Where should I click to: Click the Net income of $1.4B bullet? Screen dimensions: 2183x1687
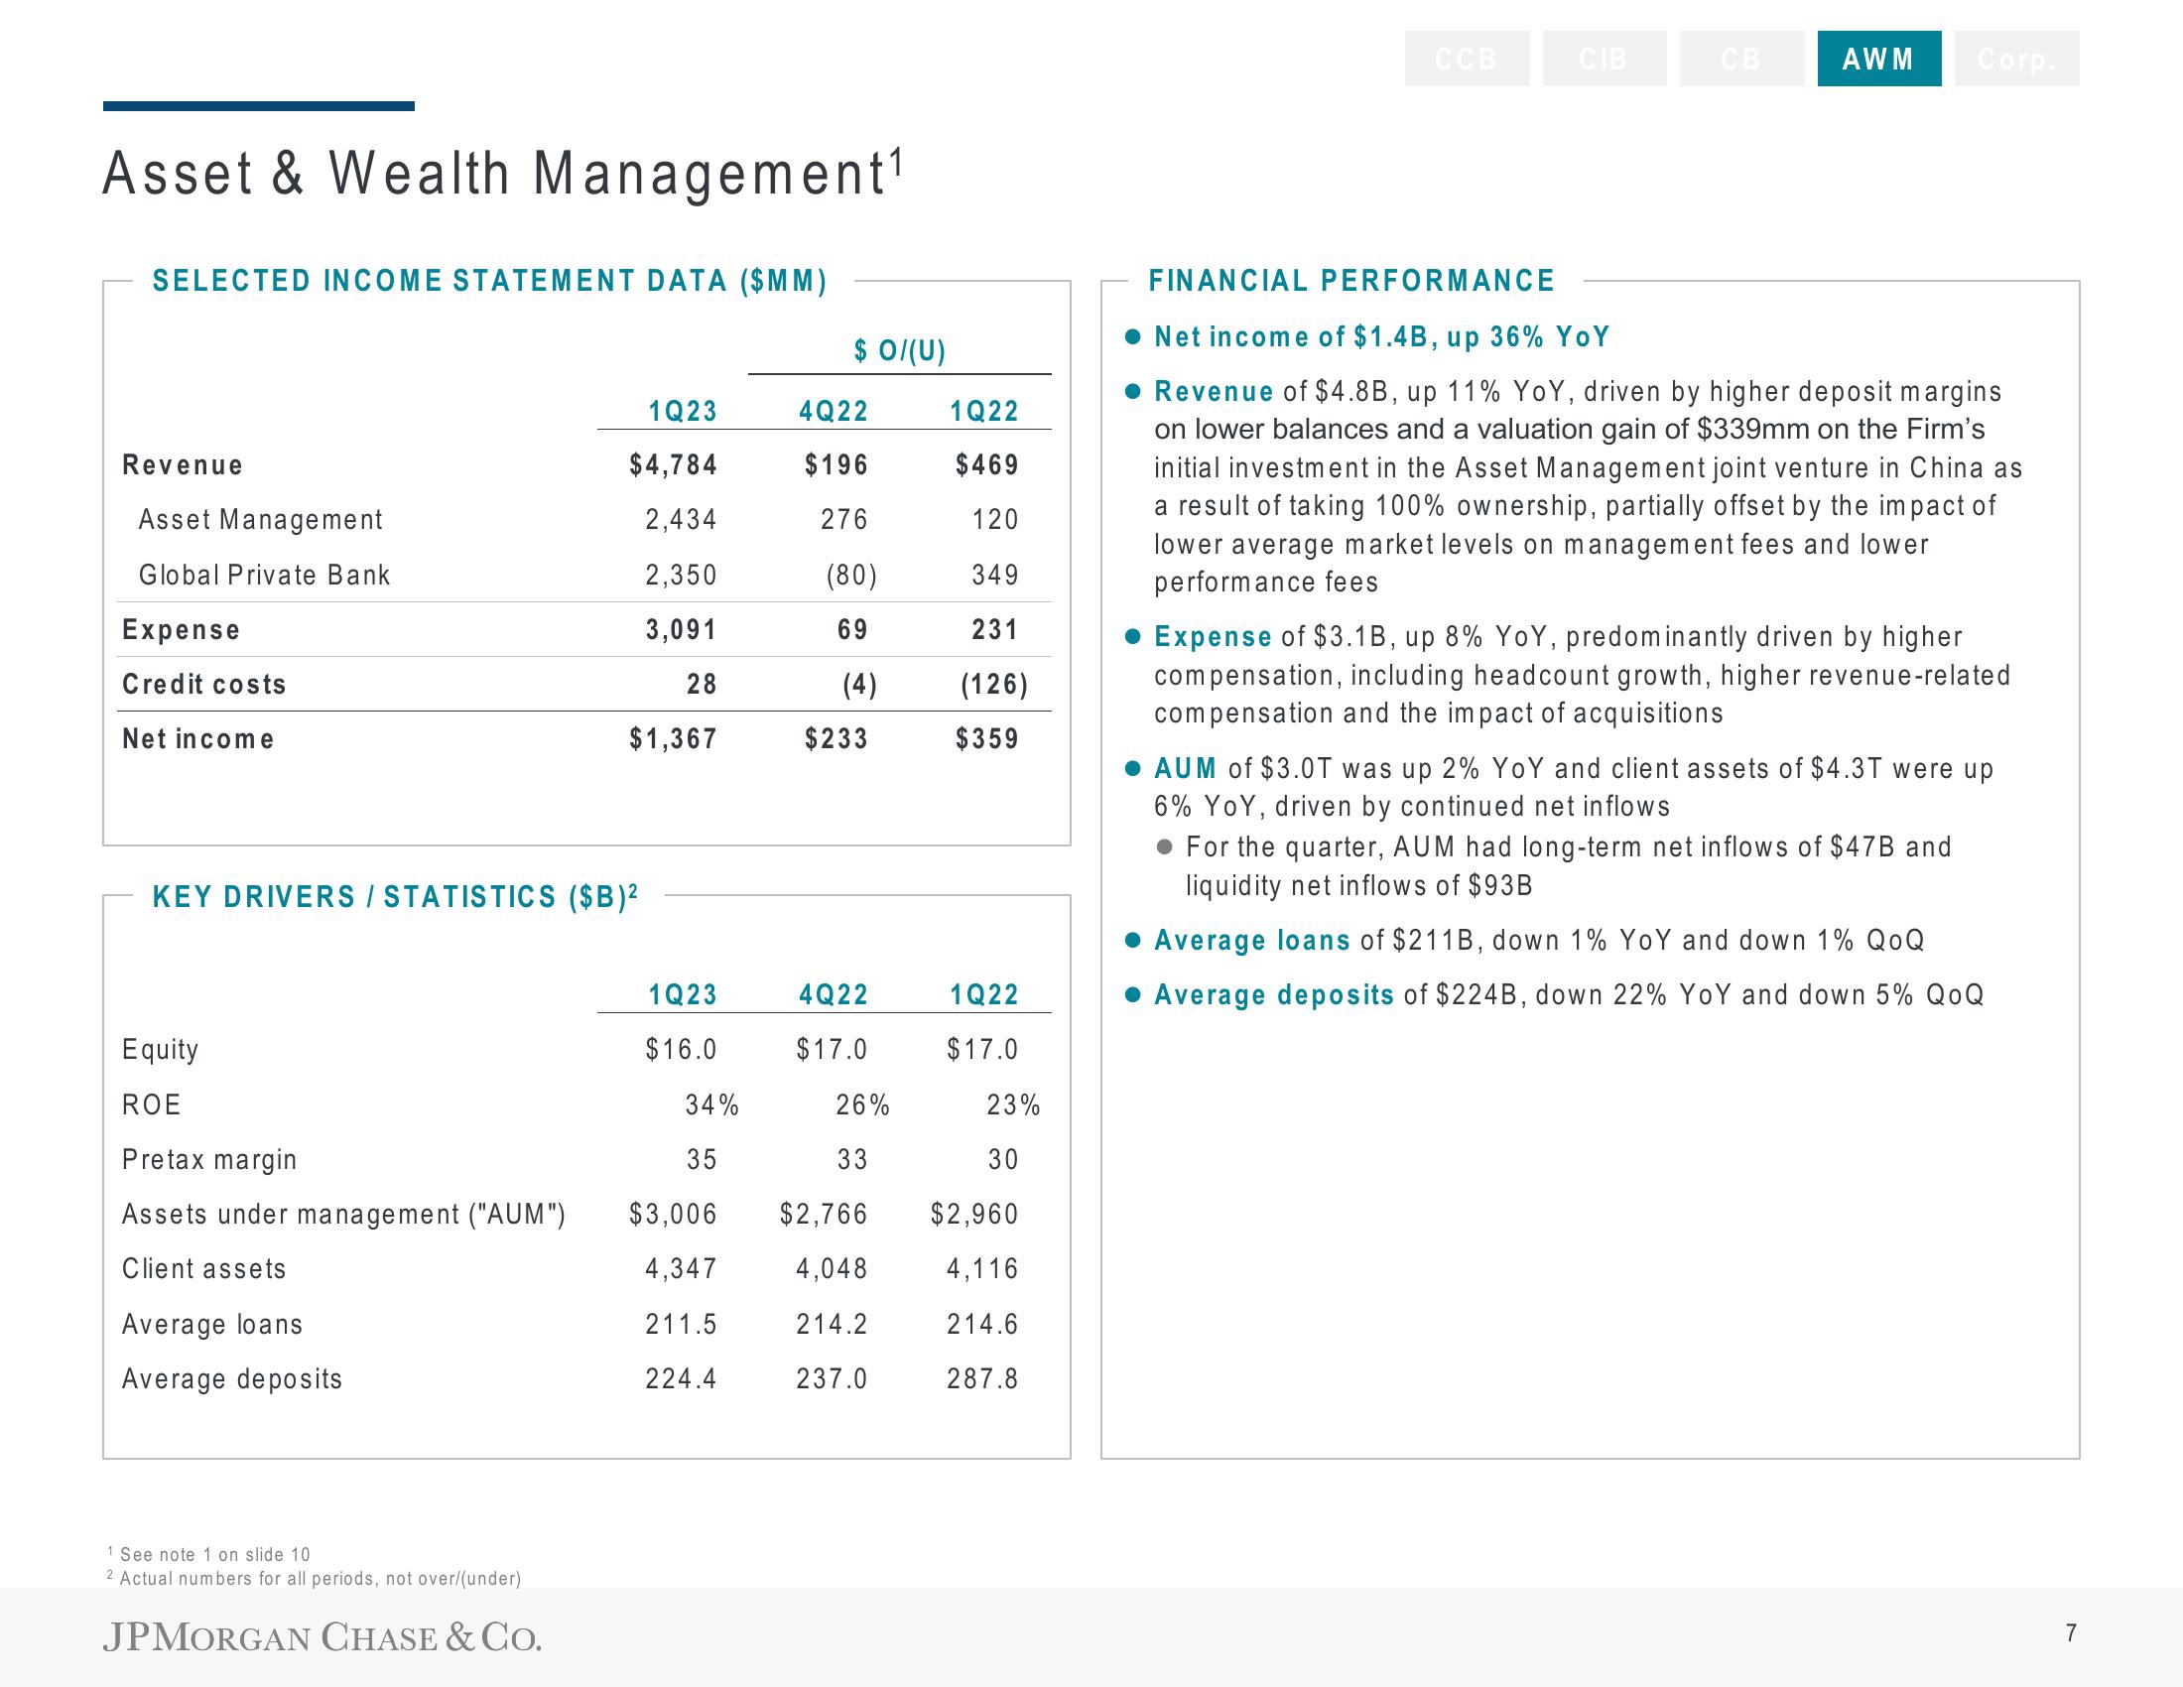(x=1381, y=336)
